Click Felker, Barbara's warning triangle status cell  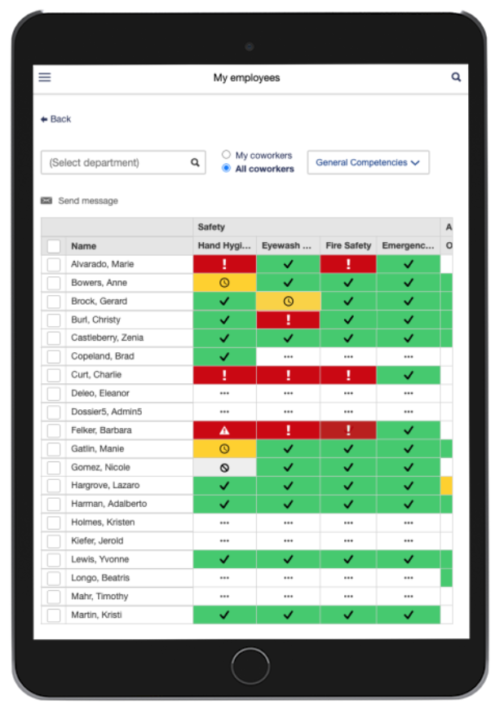coord(224,430)
